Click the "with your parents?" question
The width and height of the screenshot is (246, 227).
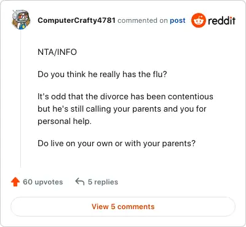[116, 143]
